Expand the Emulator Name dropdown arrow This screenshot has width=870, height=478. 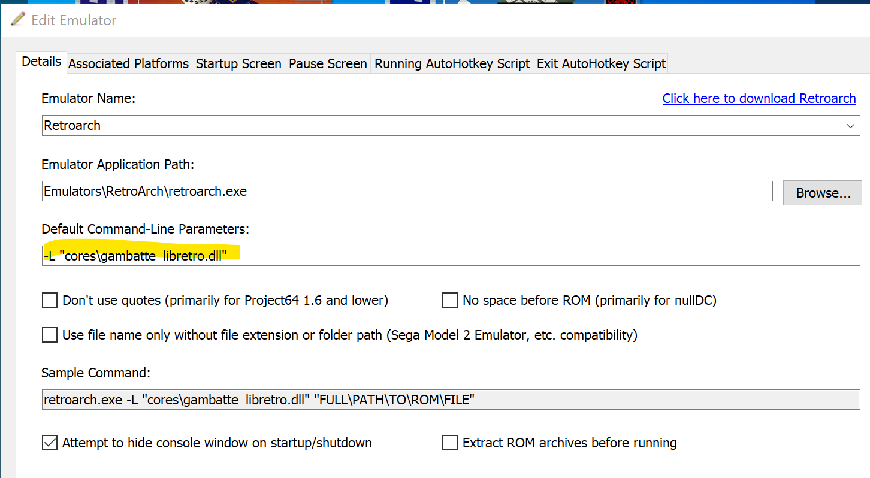tap(850, 126)
